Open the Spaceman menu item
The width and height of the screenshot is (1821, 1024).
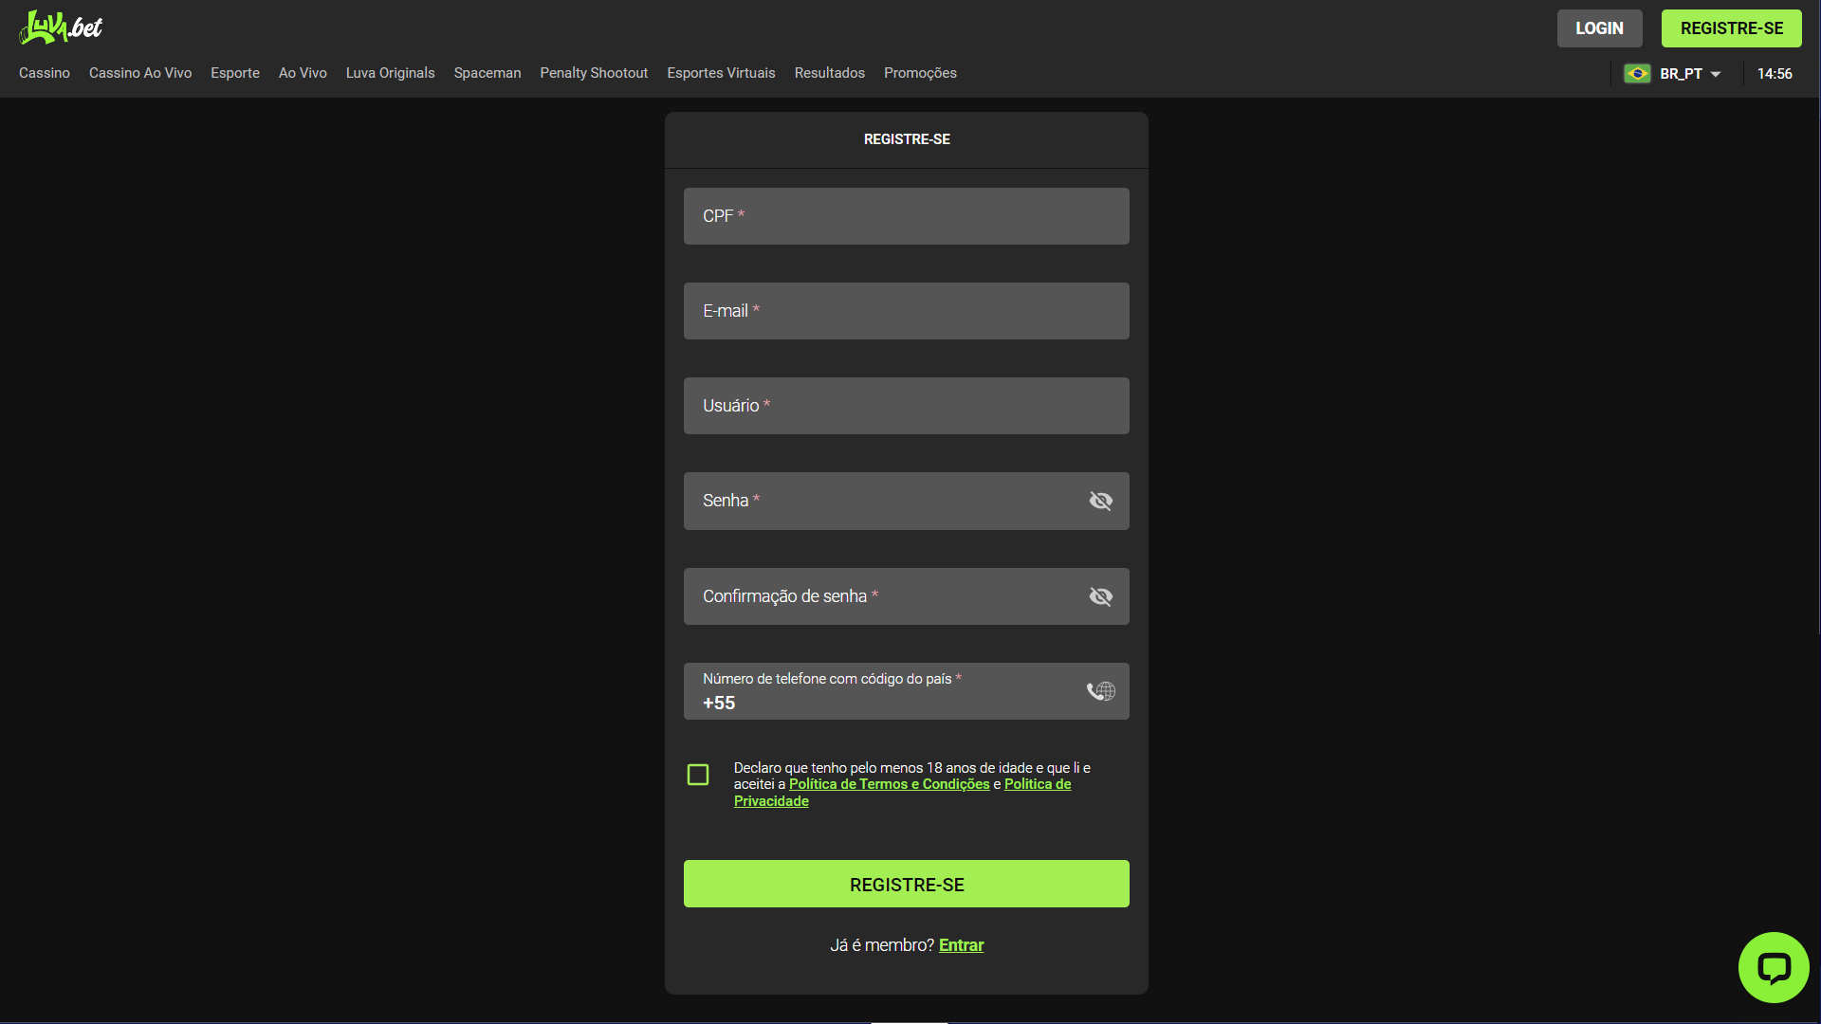pos(487,73)
